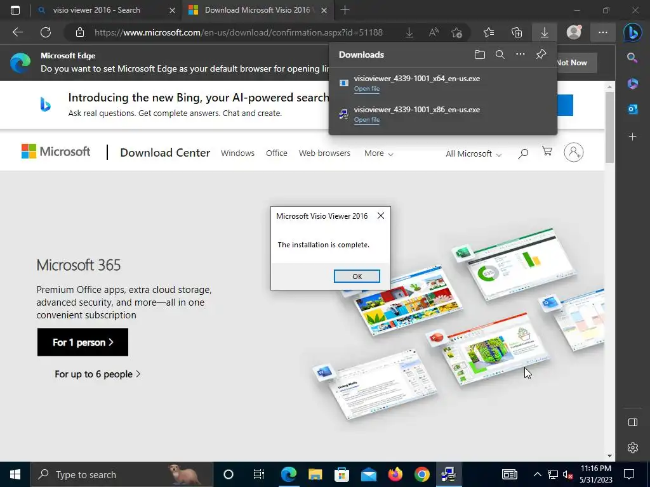Open the x86 visioviewer downloaded file
Viewport: 650px width, 487px height.
366,120
